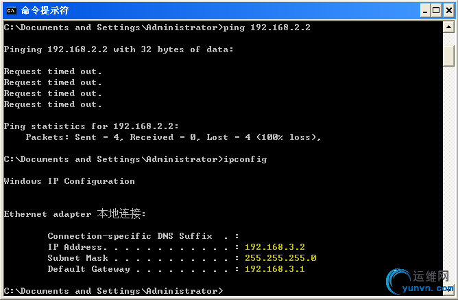This screenshot has width=458, height=300.
Task: Click the Subnet Mask value 255.255.255.0
Action: (280, 258)
